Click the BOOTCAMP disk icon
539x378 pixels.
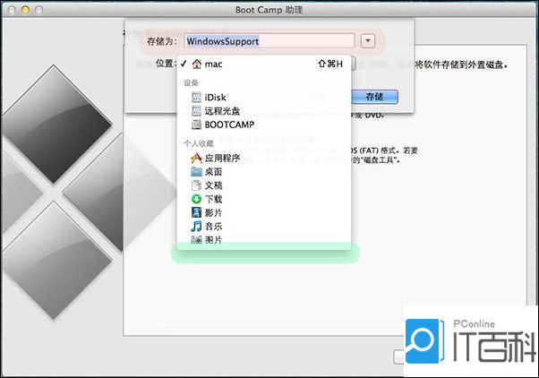pos(196,125)
